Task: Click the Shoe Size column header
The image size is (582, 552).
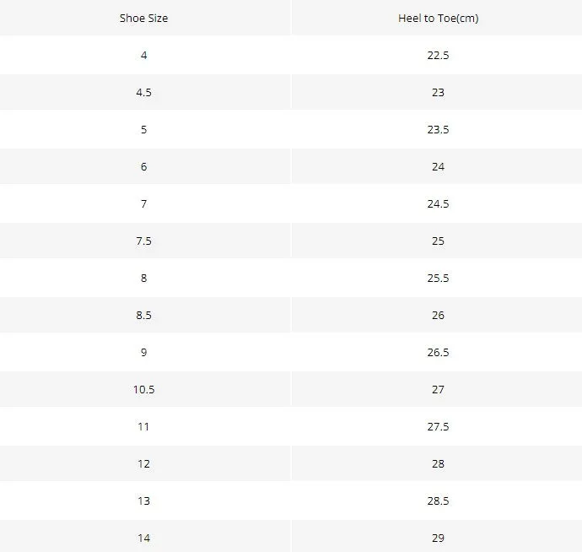Action: (x=143, y=19)
